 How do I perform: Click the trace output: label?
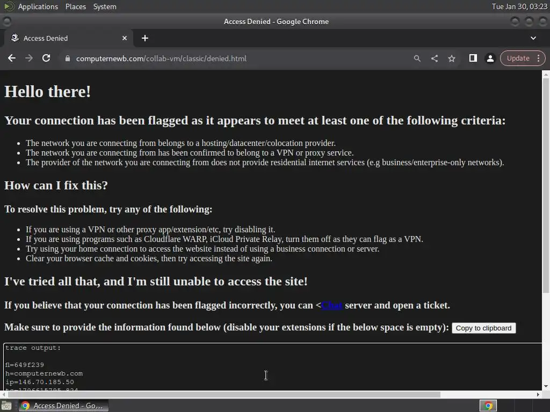pos(33,348)
